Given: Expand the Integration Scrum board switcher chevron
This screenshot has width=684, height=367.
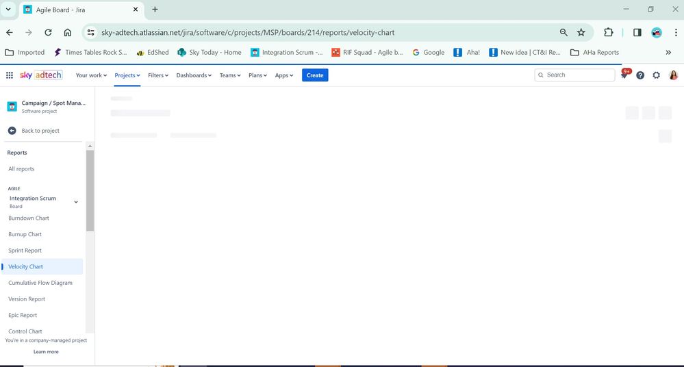Looking at the screenshot, I should tap(76, 201).
